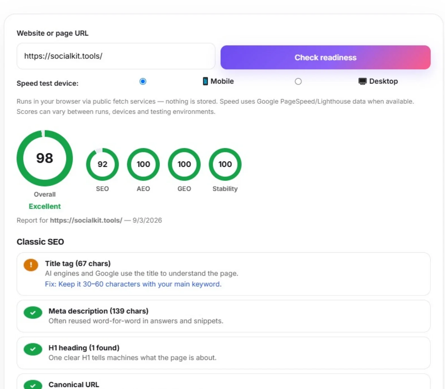Select the Mobile speed test radio button
This screenshot has height=389, width=445.
pos(143,82)
